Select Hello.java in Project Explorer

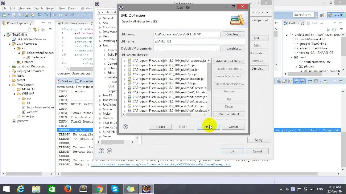coord(38,57)
